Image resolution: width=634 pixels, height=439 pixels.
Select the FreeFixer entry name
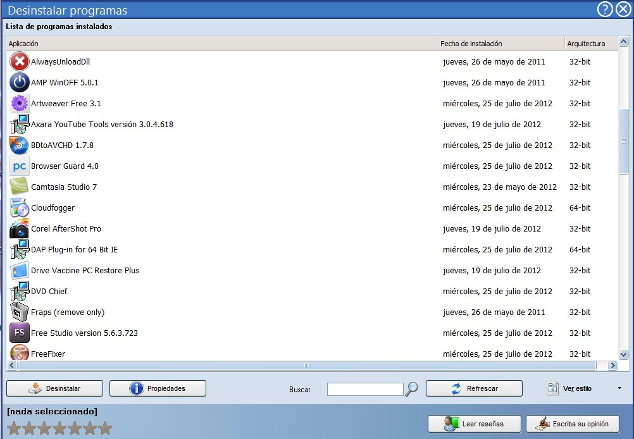(x=48, y=354)
